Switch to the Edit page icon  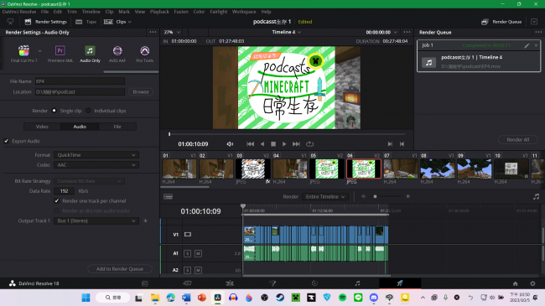click(230, 283)
